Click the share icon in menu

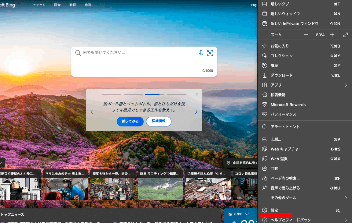(x=265, y=168)
